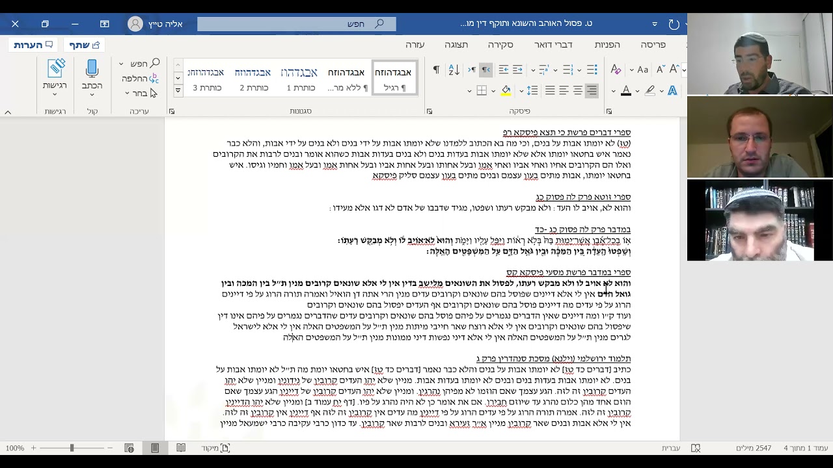Open the quick access toolbar dropdown
The height and width of the screenshot is (468, 833).
click(655, 24)
